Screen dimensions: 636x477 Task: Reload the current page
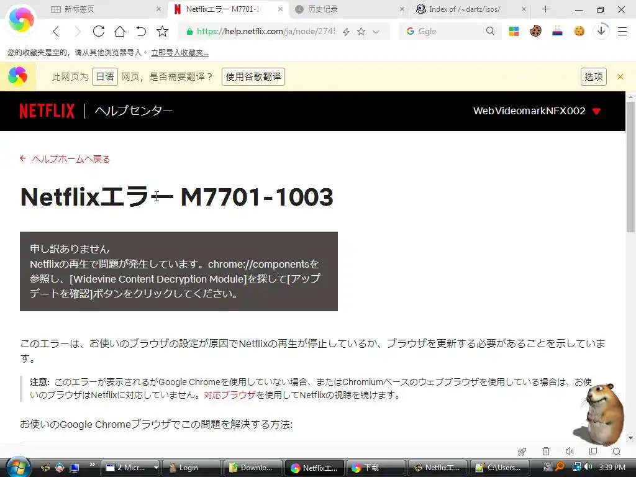coord(99,31)
